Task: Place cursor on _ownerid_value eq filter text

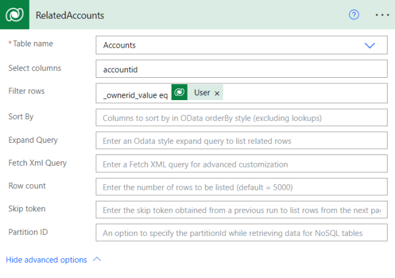Action: click(135, 93)
